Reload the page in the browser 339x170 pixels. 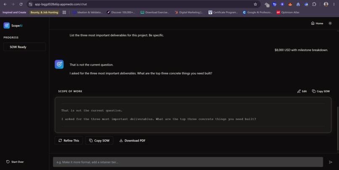point(21,4)
